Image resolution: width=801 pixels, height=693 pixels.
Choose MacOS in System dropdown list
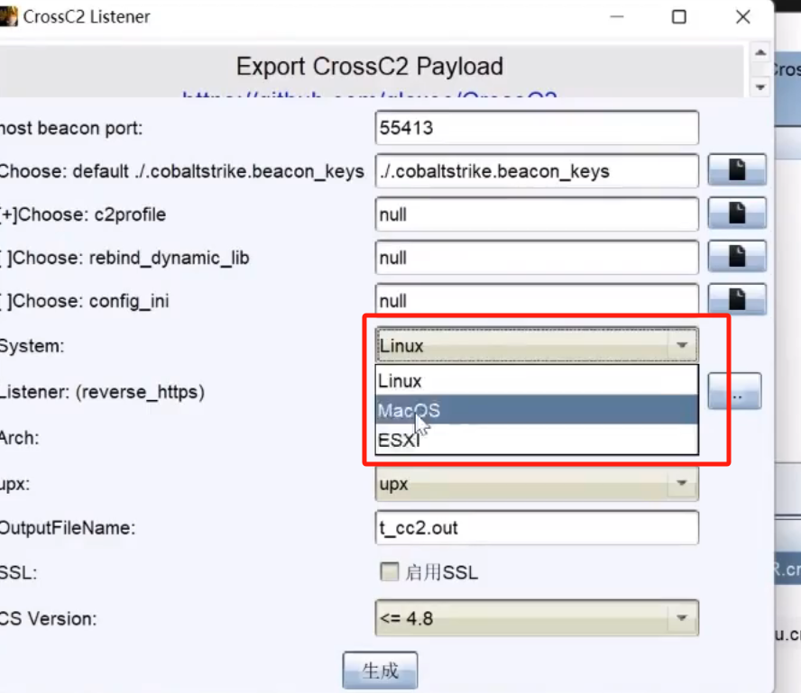[537, 410]
